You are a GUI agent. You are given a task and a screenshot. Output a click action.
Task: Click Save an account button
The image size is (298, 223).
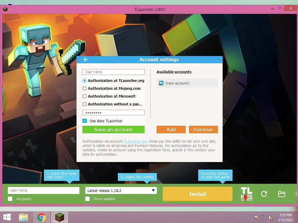pos(113,130)
